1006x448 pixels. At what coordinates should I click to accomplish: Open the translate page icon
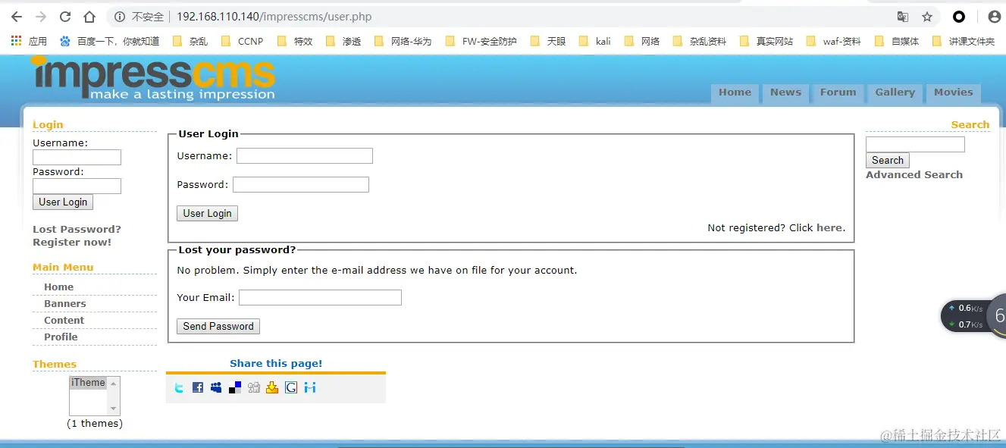click(x=903, y=17)
